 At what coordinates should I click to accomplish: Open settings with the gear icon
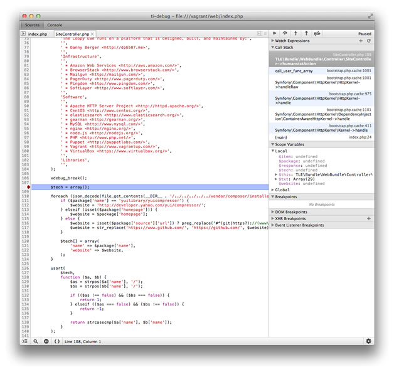tap(368, 341)
